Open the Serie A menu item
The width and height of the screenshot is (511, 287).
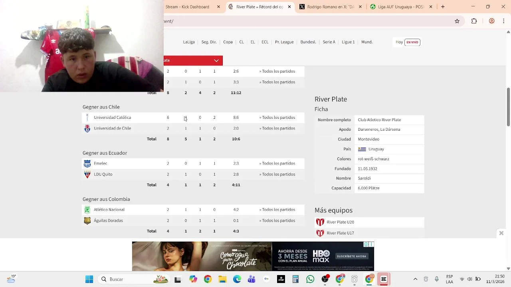pyautogui.click(x=329, y=42)
